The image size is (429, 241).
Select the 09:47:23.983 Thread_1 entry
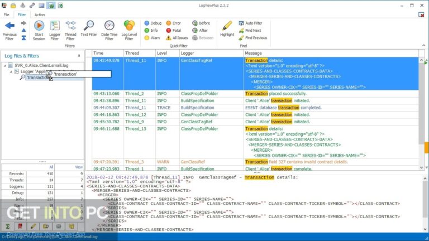pyautogui.click(x=255, y=168)
